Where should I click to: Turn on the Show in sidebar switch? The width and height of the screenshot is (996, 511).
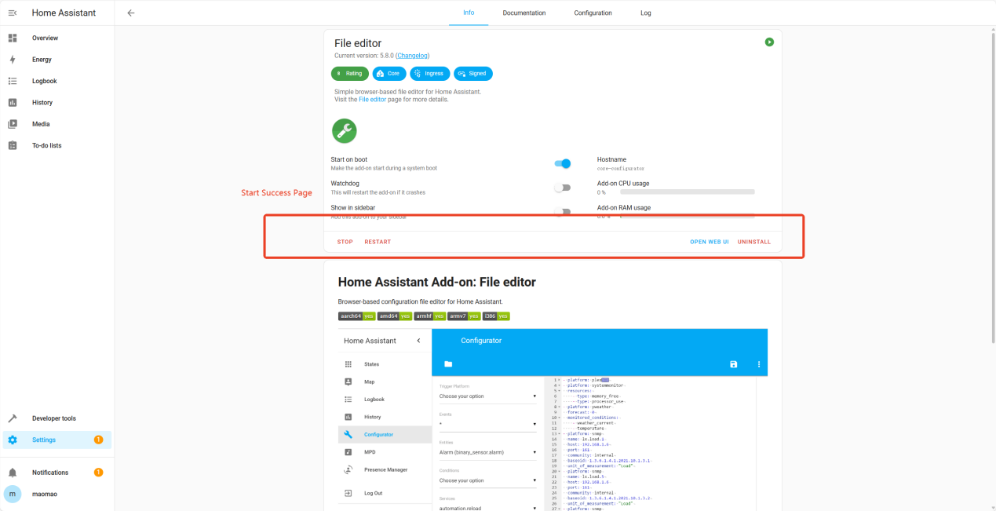click(x=562, y=210)
